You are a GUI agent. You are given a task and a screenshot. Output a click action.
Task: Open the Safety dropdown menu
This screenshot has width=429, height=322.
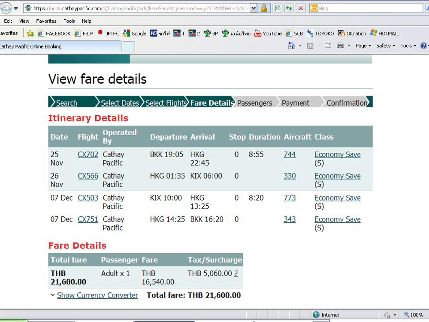[386, 46]
